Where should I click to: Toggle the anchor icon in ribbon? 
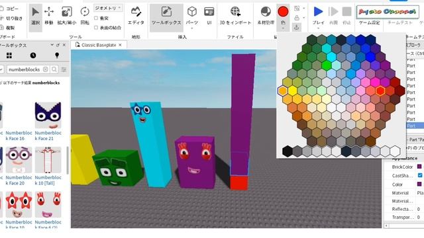point(297,27)
